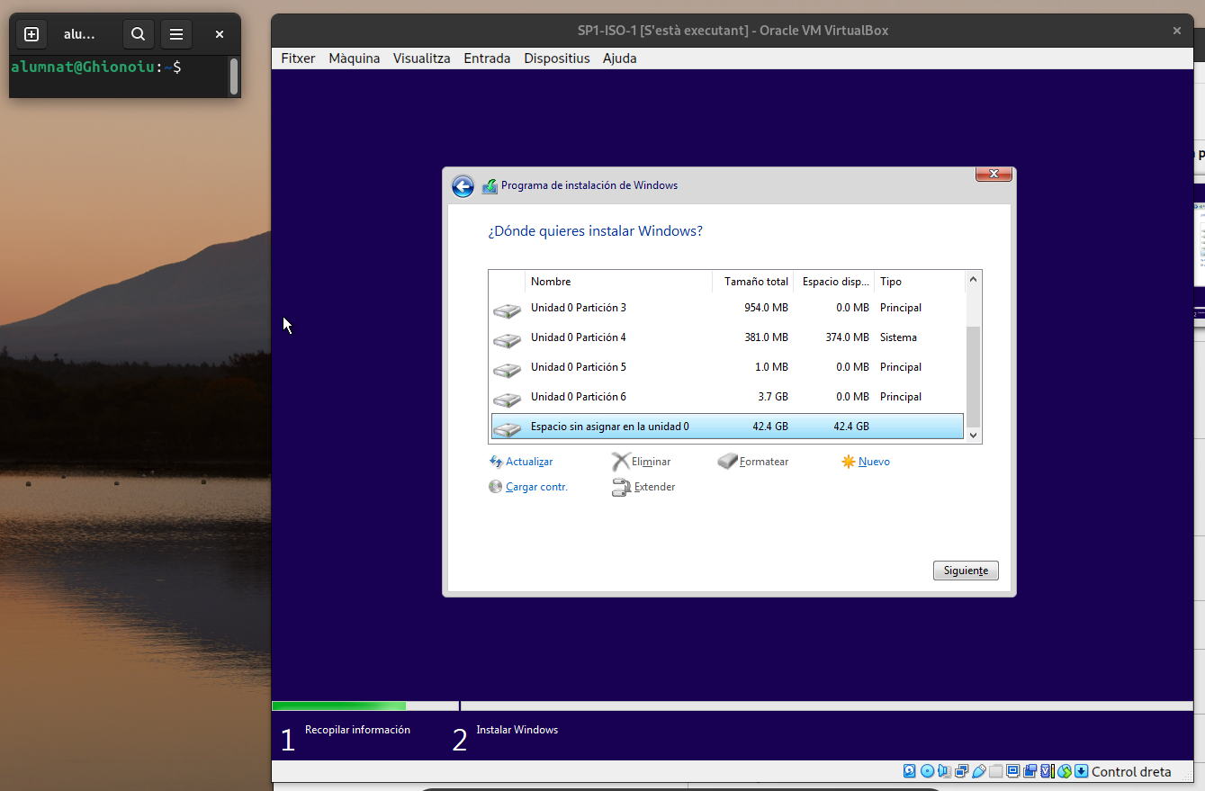The image size is (1205, 791).
Task: Click the network adapter status icon
Action: pyautogui.click(x=961, y=771)
